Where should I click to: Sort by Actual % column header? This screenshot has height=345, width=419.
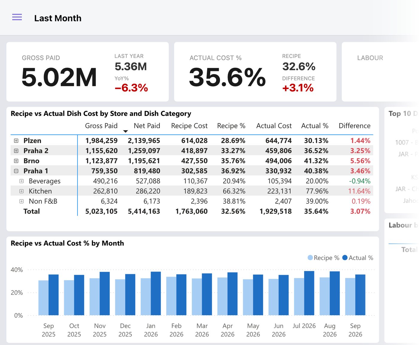315,126
